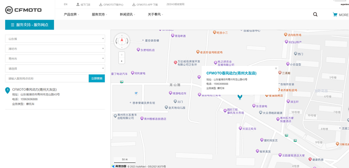Click the 服务支持 - 服务网点 banner
This screenshot has height=168, width=349.
pyautogui.click(x=30, y=25)
